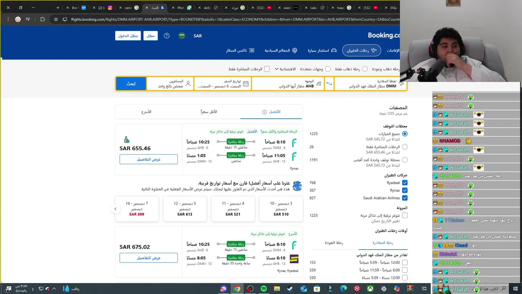
Task: Open المعالم السياحية attractions nav item
Action: (x=281, y=50)
